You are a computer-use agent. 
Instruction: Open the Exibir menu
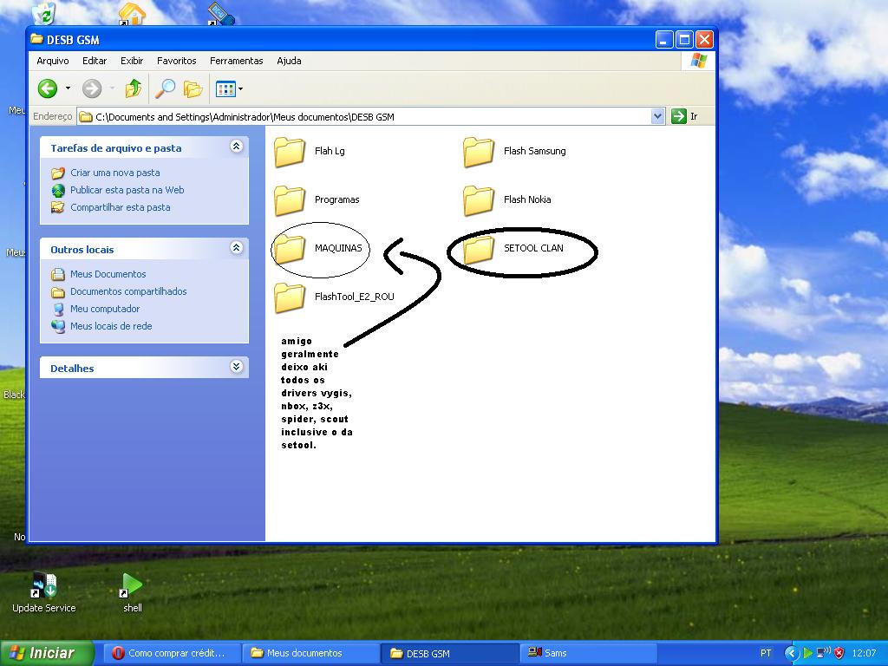pyautogui.click(x=132, y=61)
